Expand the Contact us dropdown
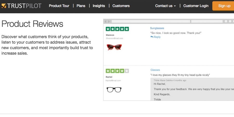The height and width of the screenshot is (117, 234). tap(165, 6)
